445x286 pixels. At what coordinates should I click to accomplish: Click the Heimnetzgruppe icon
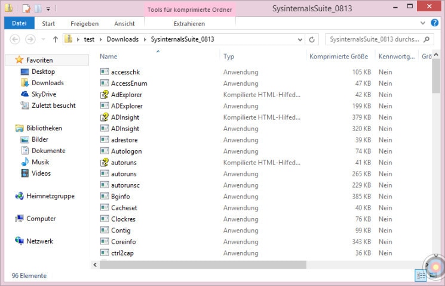coord(19,195)
